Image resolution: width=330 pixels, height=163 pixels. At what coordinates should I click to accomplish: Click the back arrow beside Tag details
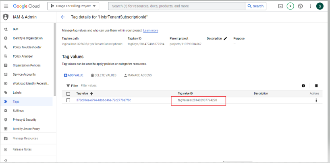62,17
